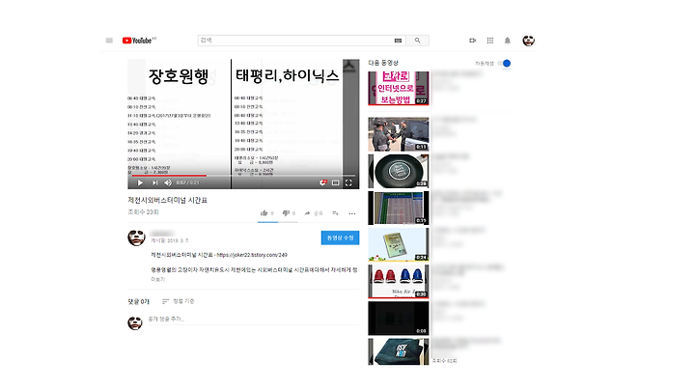Click the blue edit video button
Viewport: 695px width, 390px height.
click(x=340, y=238)
